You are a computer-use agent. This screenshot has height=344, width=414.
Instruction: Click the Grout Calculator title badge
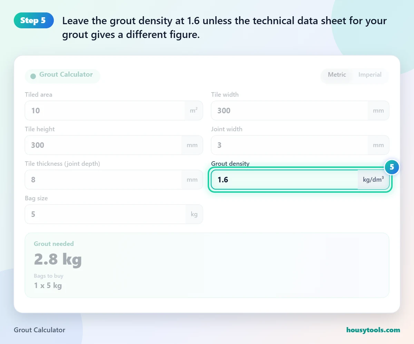coord(62,76)
